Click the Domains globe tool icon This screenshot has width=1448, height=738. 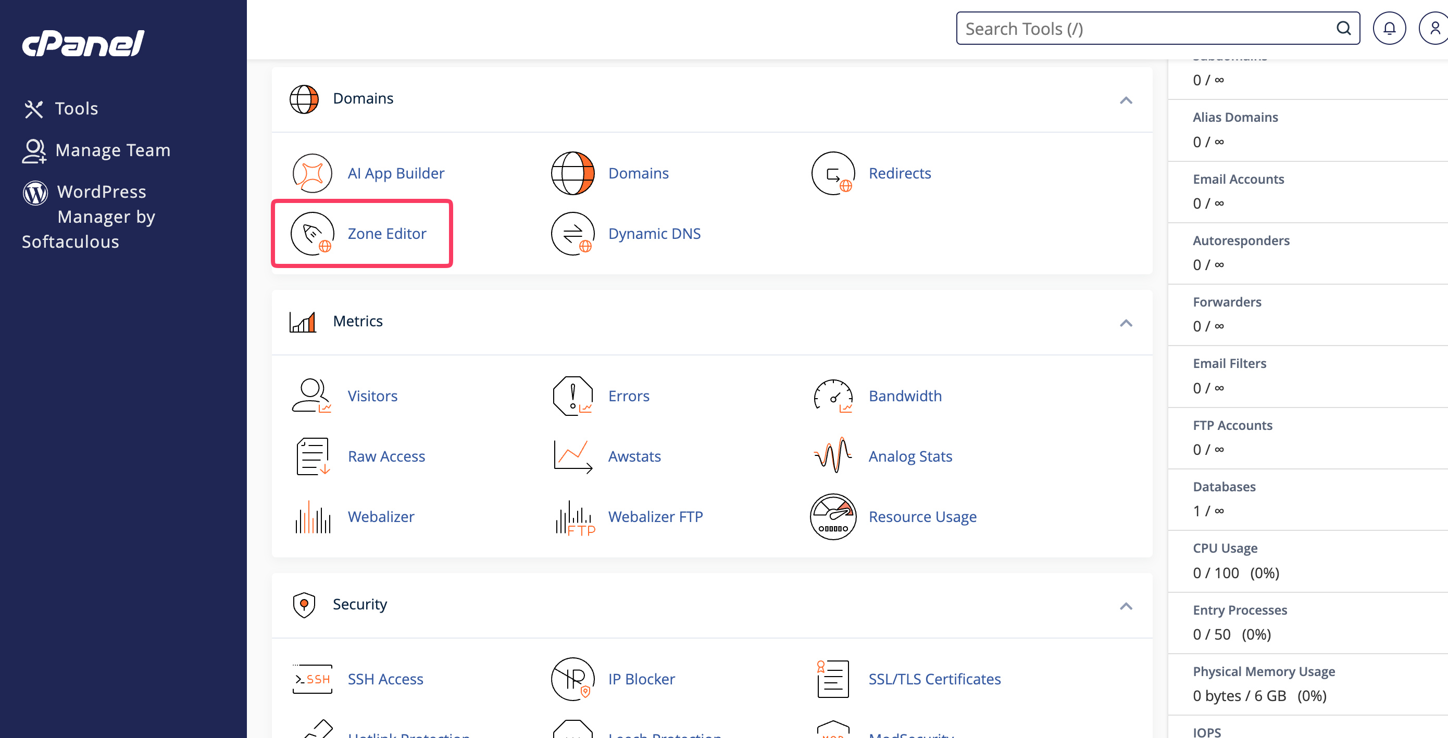click(573, 173)
